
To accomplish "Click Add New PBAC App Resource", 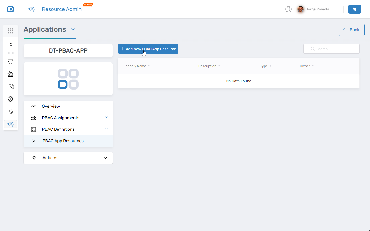I will [x=148, y=49].
